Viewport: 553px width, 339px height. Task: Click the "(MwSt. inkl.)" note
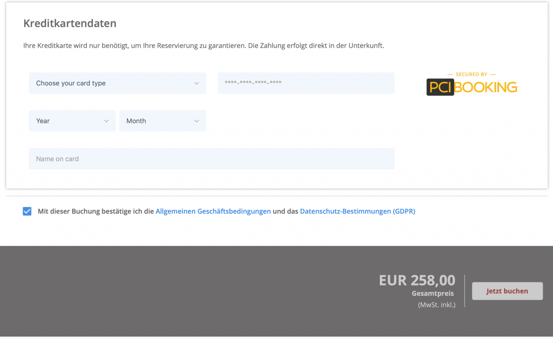[x=436, y=305]
